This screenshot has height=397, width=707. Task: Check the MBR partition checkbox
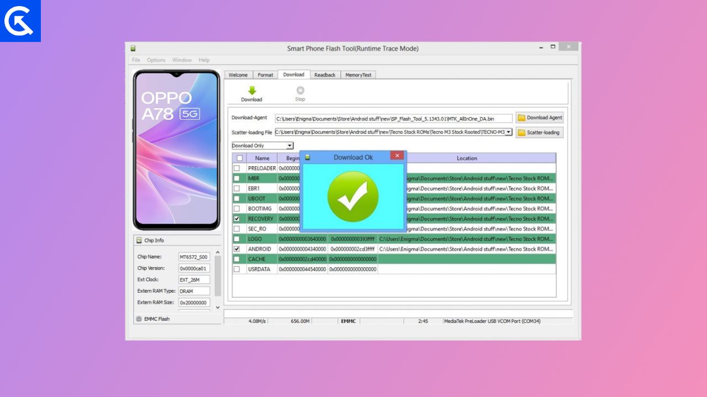(237, 178)
